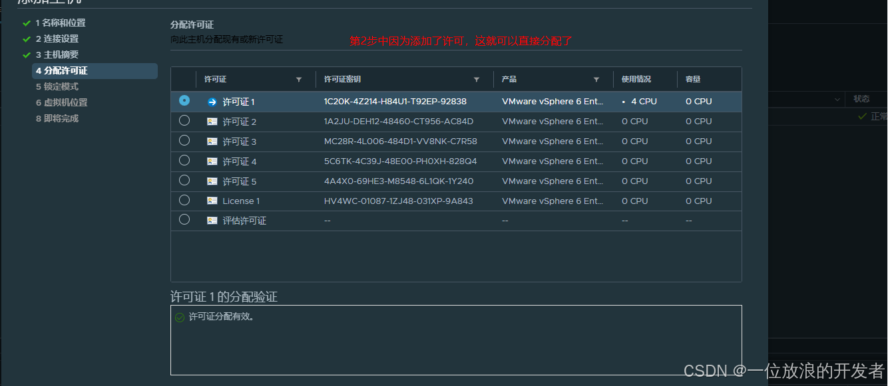Click key 1C20K-4Z214-H84U1-T92EP-92838
This screenshot has height=386, width=888.
(395, 102)
